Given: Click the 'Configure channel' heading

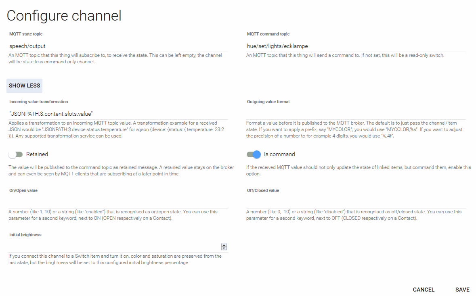Looking at the screenshot, I should (64, 16).
